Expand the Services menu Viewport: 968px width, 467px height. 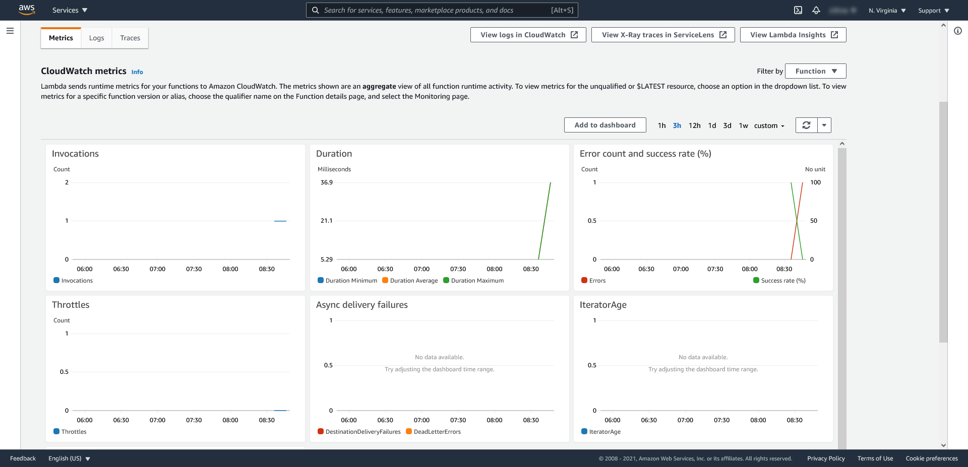click(x=70, y=10)
